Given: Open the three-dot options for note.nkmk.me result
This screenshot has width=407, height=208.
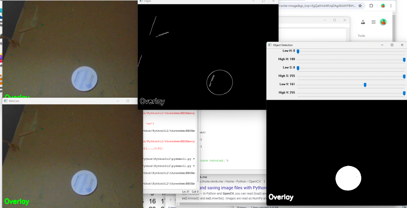Looking at the screenshot, I should click(x=265, y=182).
